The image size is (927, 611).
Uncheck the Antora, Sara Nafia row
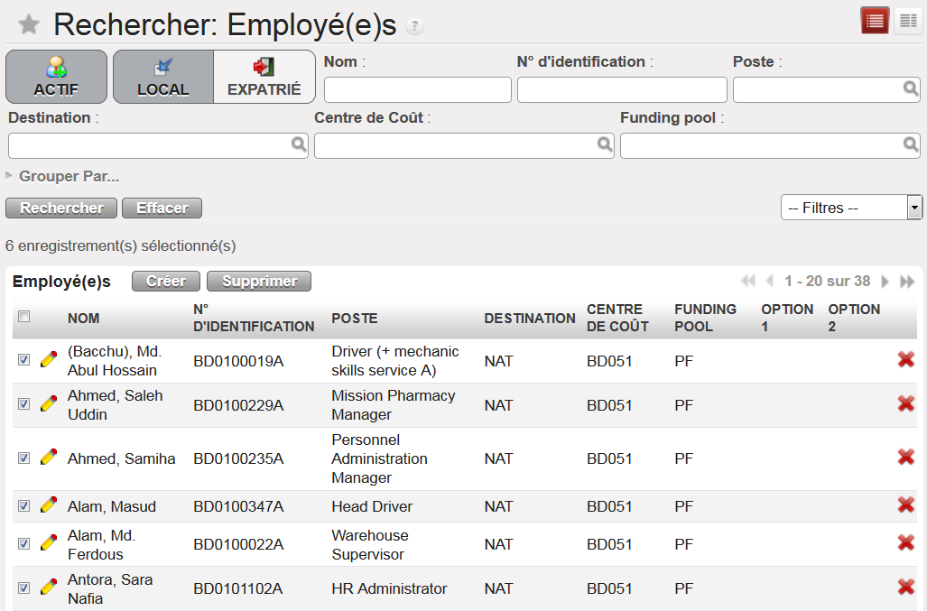point(24,588)
